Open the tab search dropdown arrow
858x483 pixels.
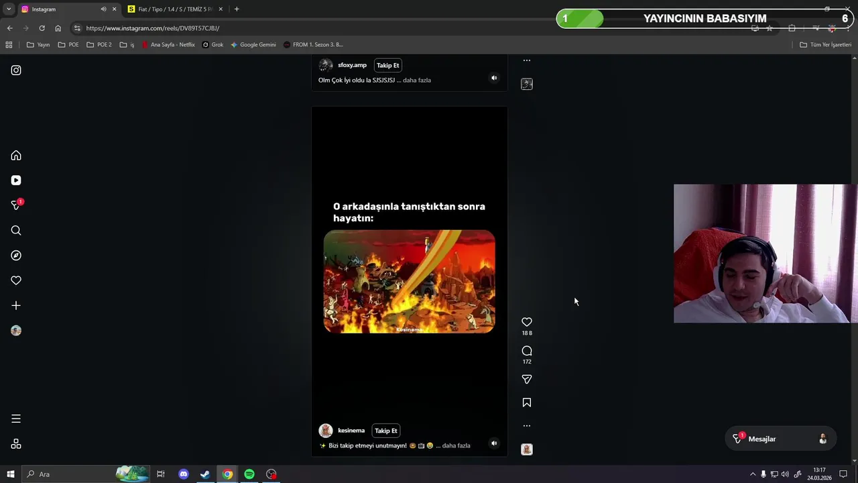tap(9, 9)
